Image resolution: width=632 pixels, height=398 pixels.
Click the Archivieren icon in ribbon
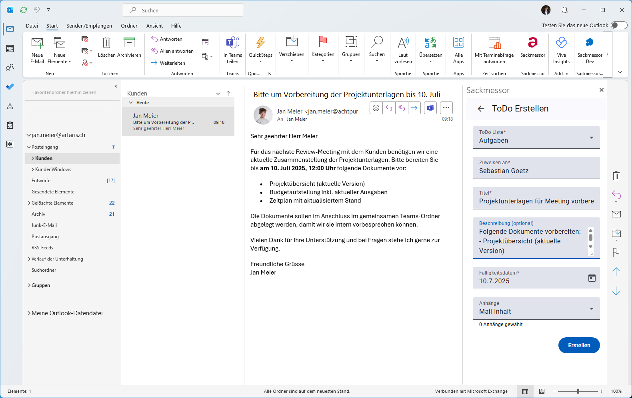coord(129,43)
